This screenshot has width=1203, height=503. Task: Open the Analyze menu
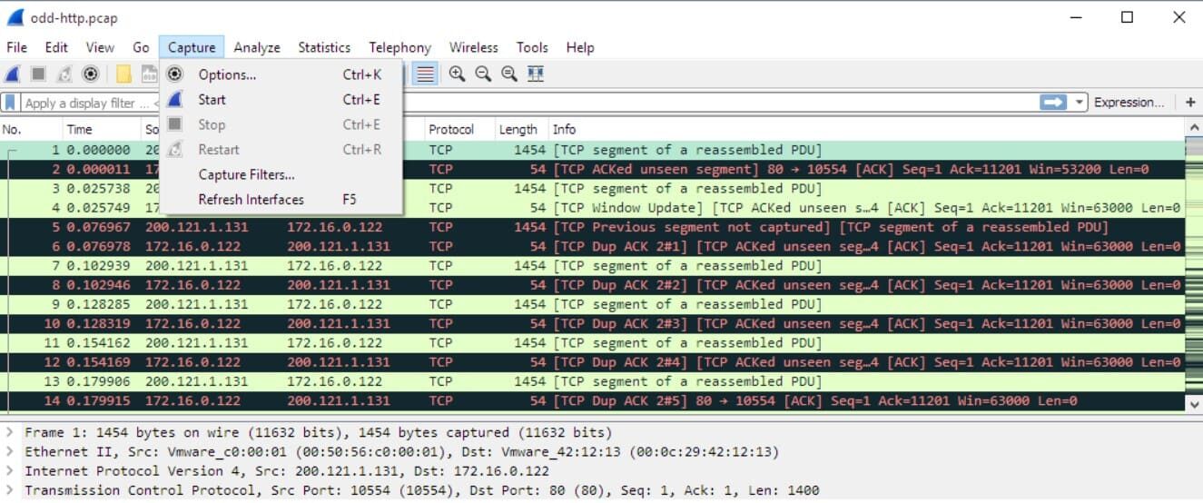(257, 47)
